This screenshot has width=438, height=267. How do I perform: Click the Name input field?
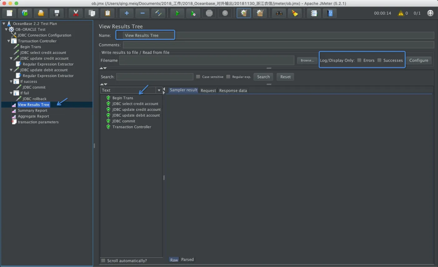pos(278,35)
